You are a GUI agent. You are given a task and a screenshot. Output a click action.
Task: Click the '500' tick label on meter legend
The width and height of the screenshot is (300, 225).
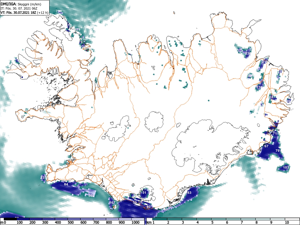(70, 223)
